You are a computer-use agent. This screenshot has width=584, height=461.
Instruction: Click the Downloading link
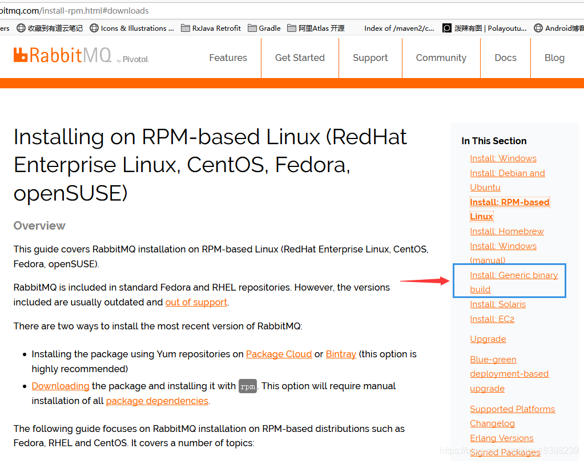click(60, 386)
